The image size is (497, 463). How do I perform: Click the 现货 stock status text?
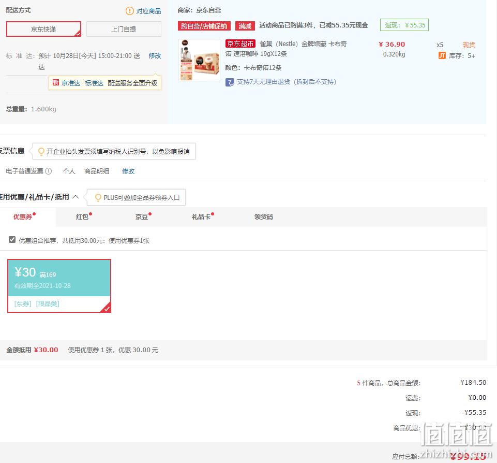(469, 45)
